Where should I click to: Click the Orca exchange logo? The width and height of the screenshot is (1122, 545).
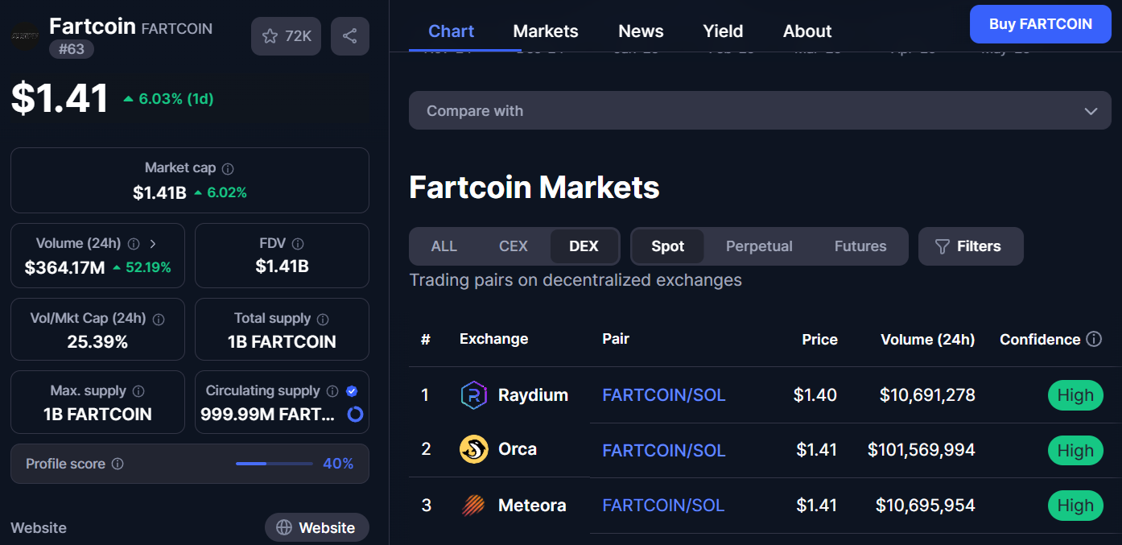[x=473, y=449]
